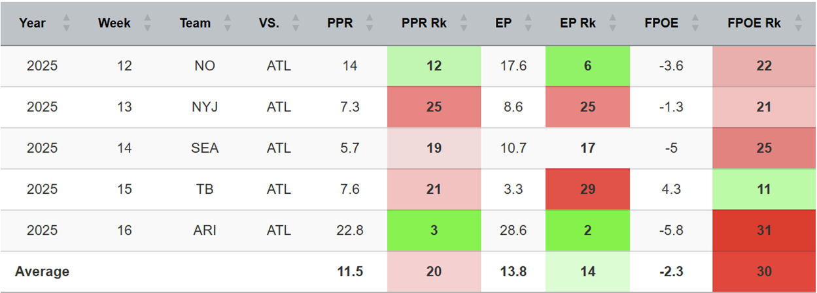Click the sort arrows beside FPOE Rk
This screenshot has width=817, height=293.
(797, 23)
